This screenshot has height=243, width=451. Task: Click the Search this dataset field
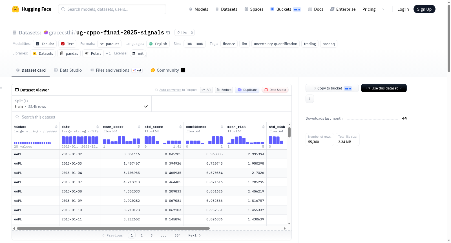tap(152, 117)
